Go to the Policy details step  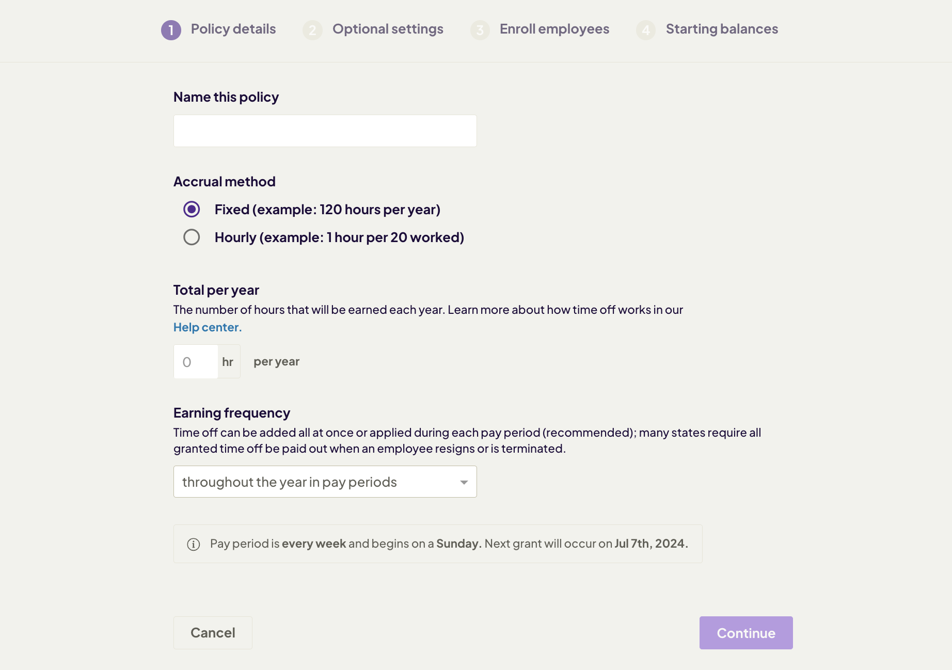pyautogui.click(x=233, y=29)
